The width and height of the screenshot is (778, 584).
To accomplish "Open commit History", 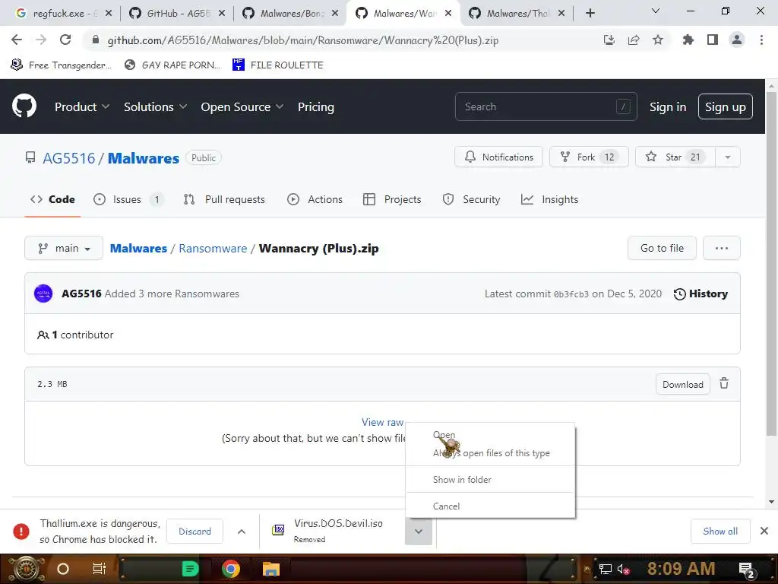I will 701,294.
